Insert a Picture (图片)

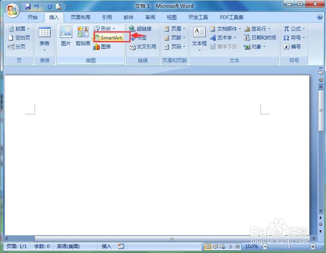(x=66, y=36)
